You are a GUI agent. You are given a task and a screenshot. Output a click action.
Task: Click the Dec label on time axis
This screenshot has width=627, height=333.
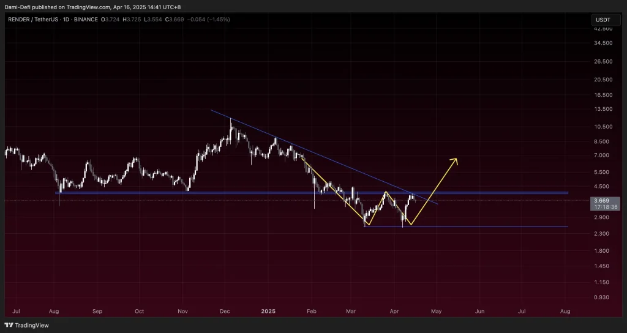[226, 311]
